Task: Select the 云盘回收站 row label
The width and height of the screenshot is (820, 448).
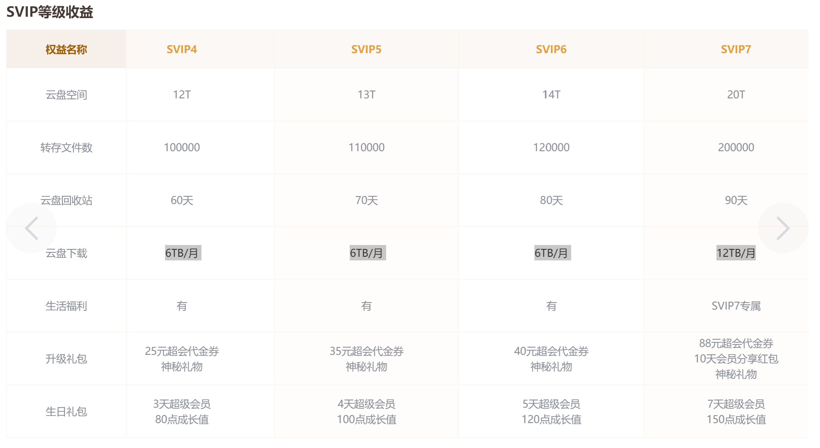Action: pyautogui.click(x=66, y=200)
